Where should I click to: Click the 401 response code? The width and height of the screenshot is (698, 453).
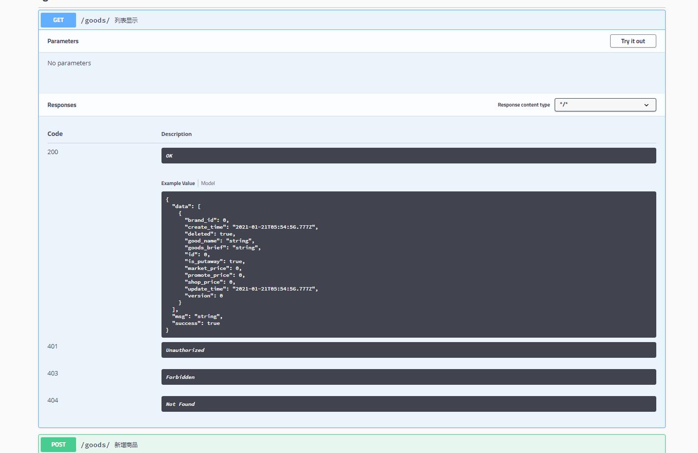(x=53, y=346)
